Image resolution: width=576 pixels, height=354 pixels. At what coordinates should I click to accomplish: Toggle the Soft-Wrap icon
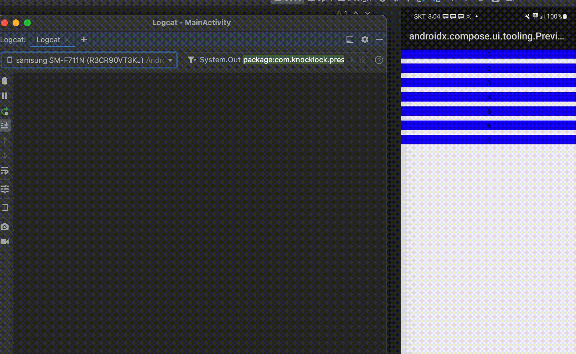(x=5, y=170)
